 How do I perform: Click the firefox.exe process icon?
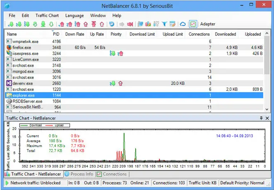click(9, 48)
